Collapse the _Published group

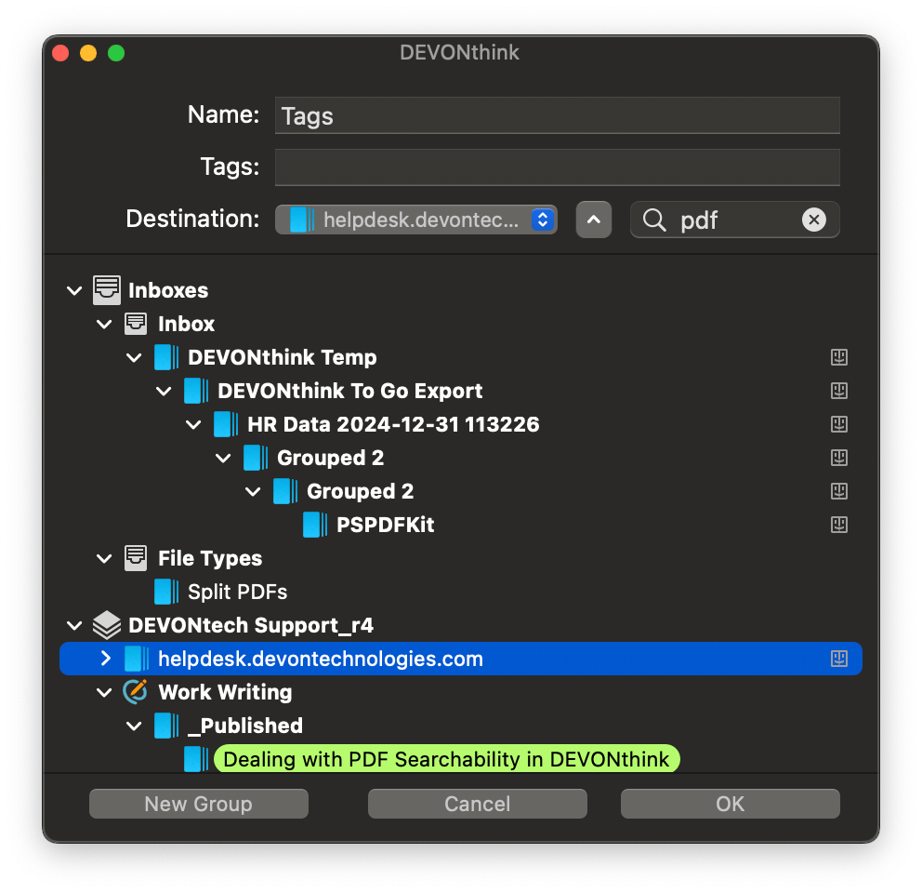[x=134, y=726]
